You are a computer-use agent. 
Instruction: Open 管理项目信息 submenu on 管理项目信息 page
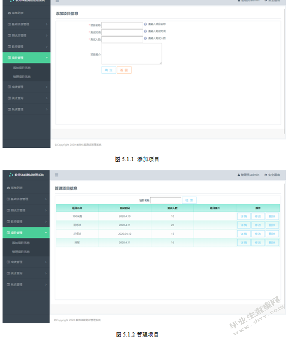click(x=21, y=252)
